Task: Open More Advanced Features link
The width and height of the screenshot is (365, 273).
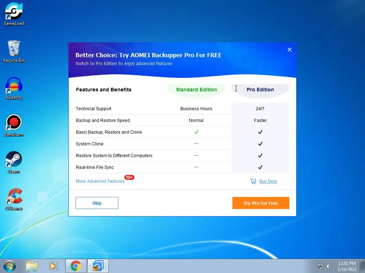Action: 100,181
